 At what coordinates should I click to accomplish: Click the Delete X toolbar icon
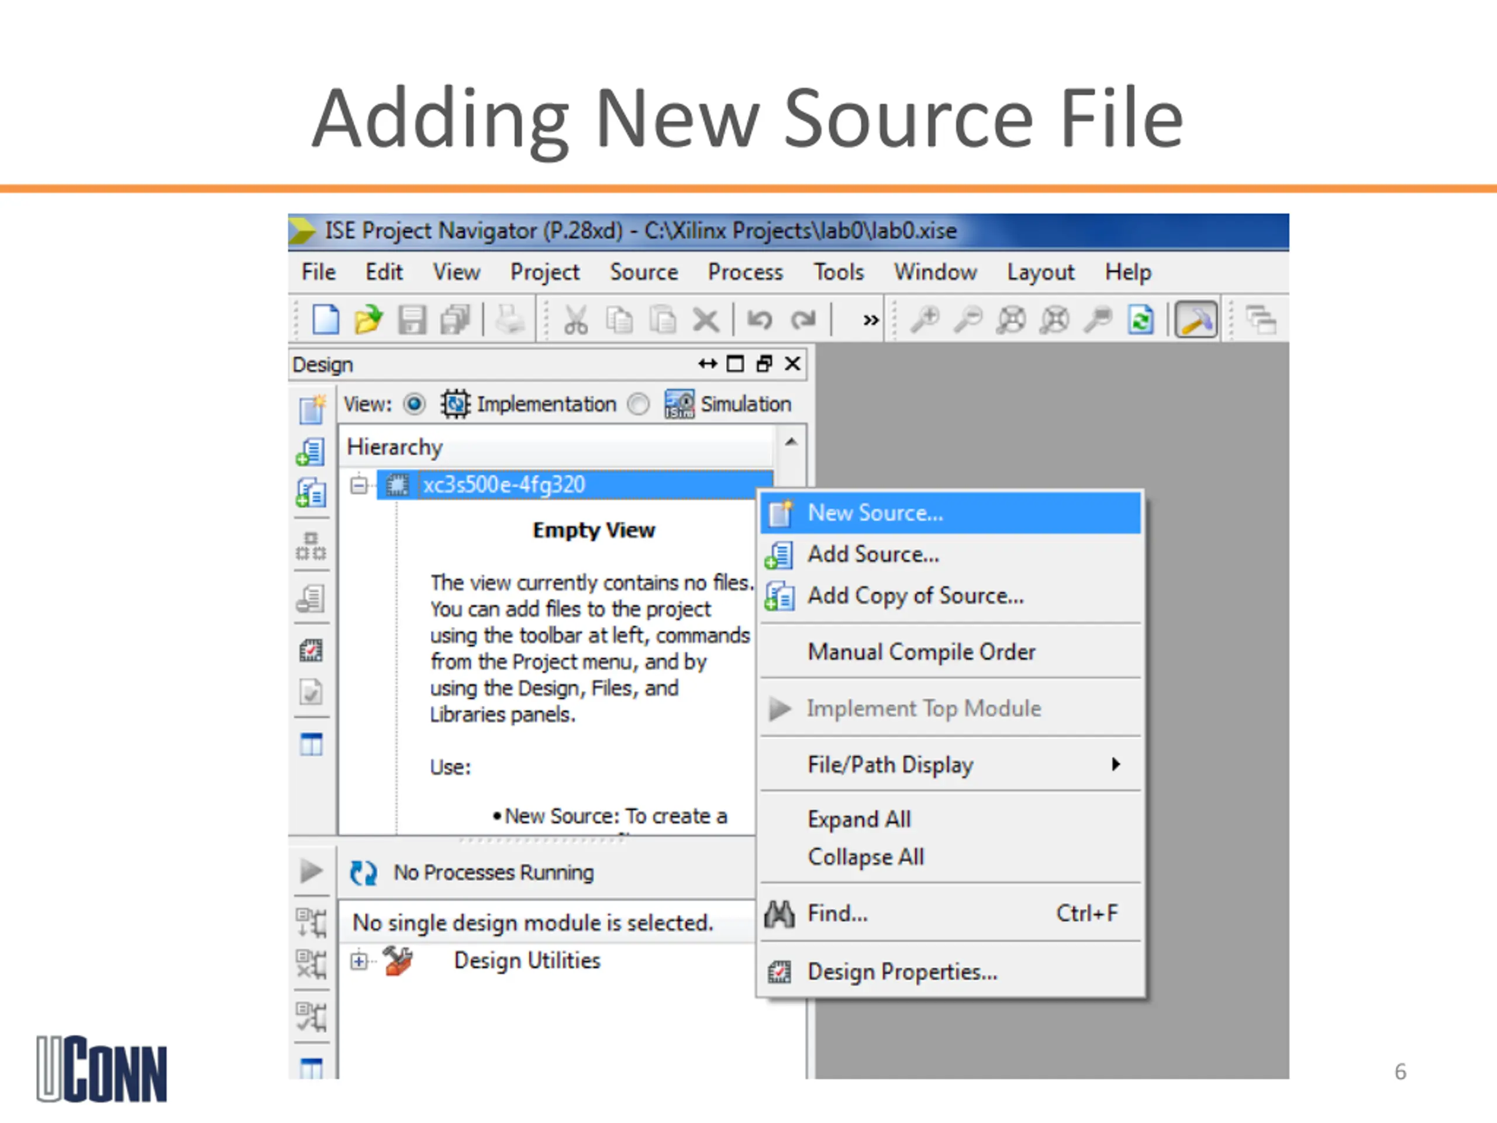click(706, 320)
